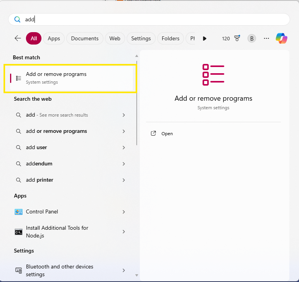Click the search text input field
The height and width of the screenshot is (282, 299).
pos(155,19)
